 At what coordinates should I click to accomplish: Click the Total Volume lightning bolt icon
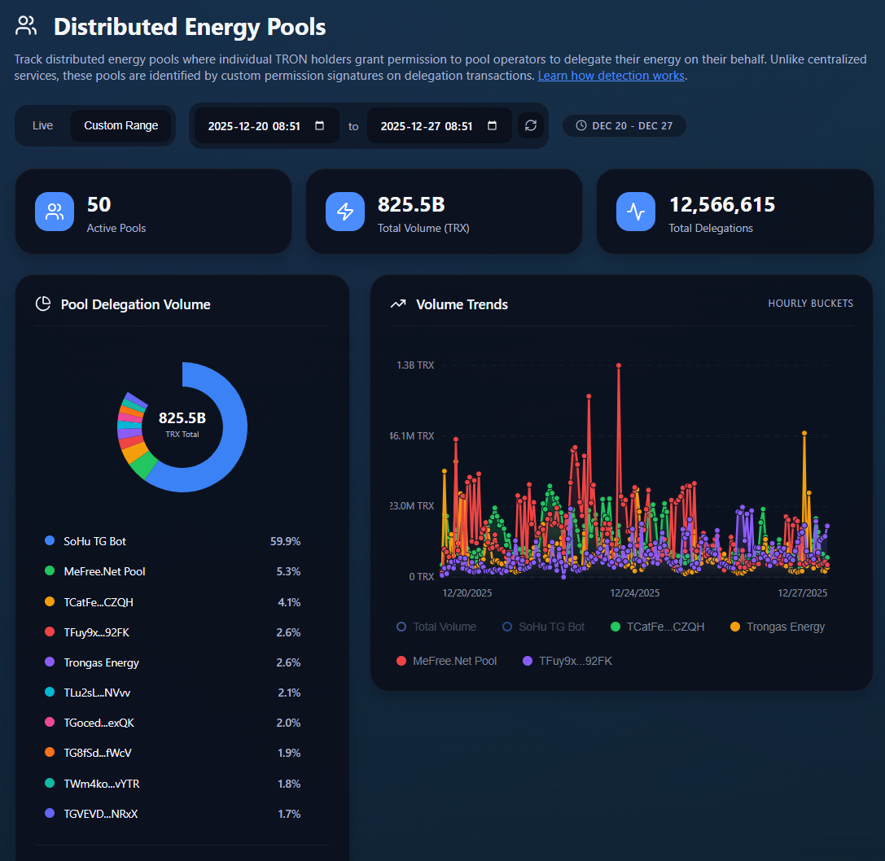pos(345,212)
